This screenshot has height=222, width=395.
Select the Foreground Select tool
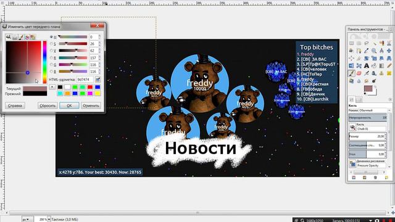click(351, 51)
